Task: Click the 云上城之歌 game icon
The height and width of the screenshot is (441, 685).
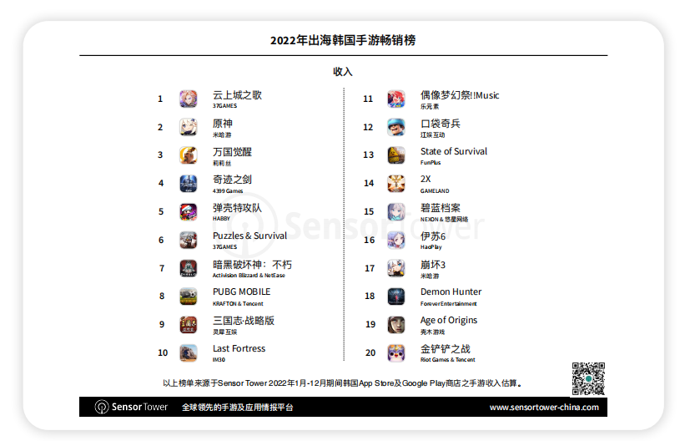Action: [188, 99]
